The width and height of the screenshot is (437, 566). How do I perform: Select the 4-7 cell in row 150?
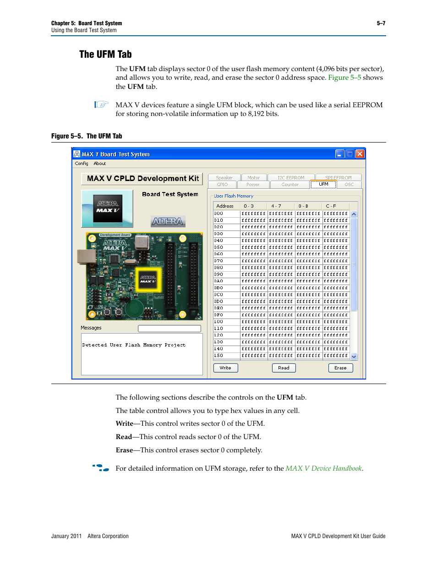pos(281,356)
